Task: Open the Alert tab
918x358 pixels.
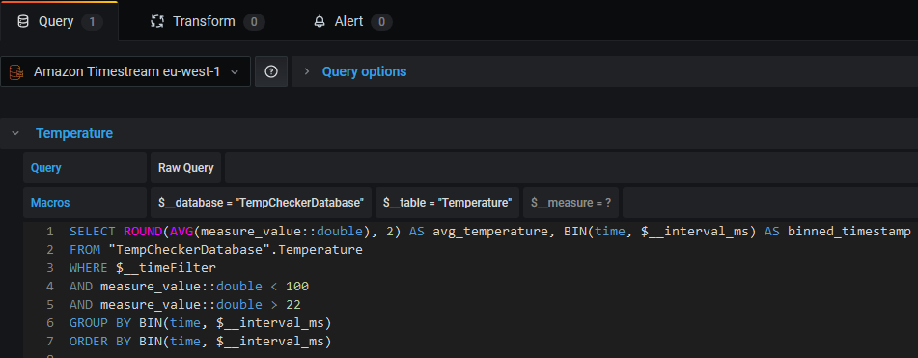Action: click(353, 21)
